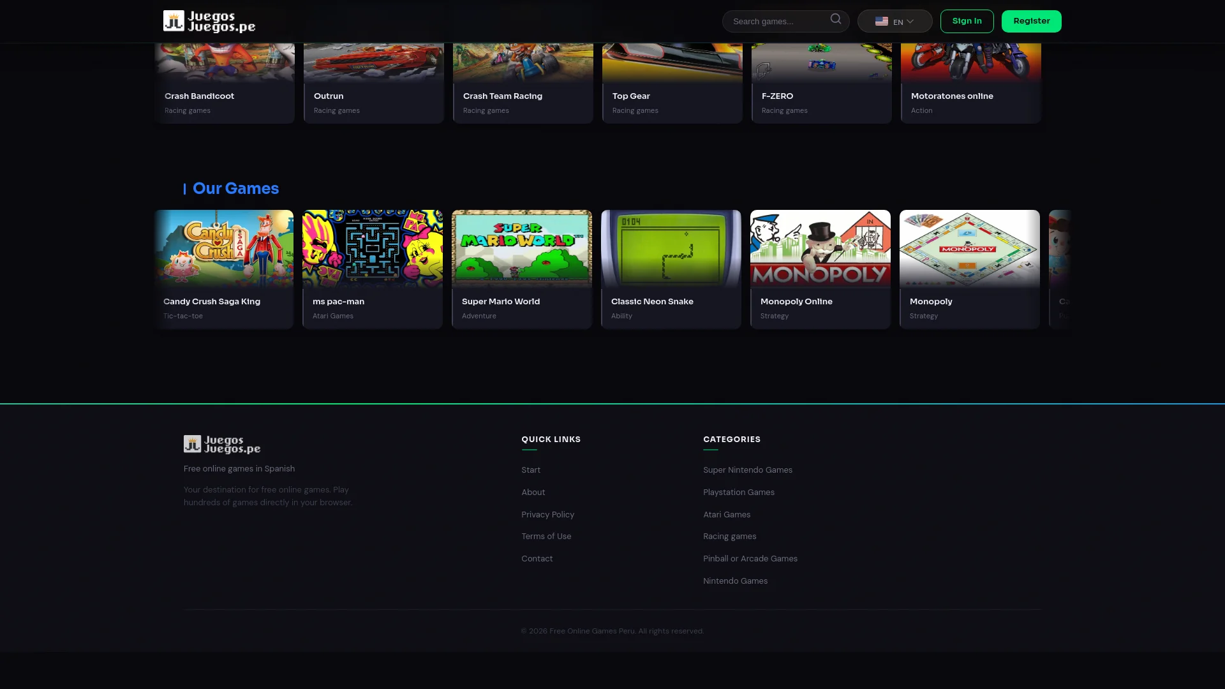Open the EN language dropdown
This screenshot has height=689, width=1225.
pyautogui.click(x=895, y=21)
